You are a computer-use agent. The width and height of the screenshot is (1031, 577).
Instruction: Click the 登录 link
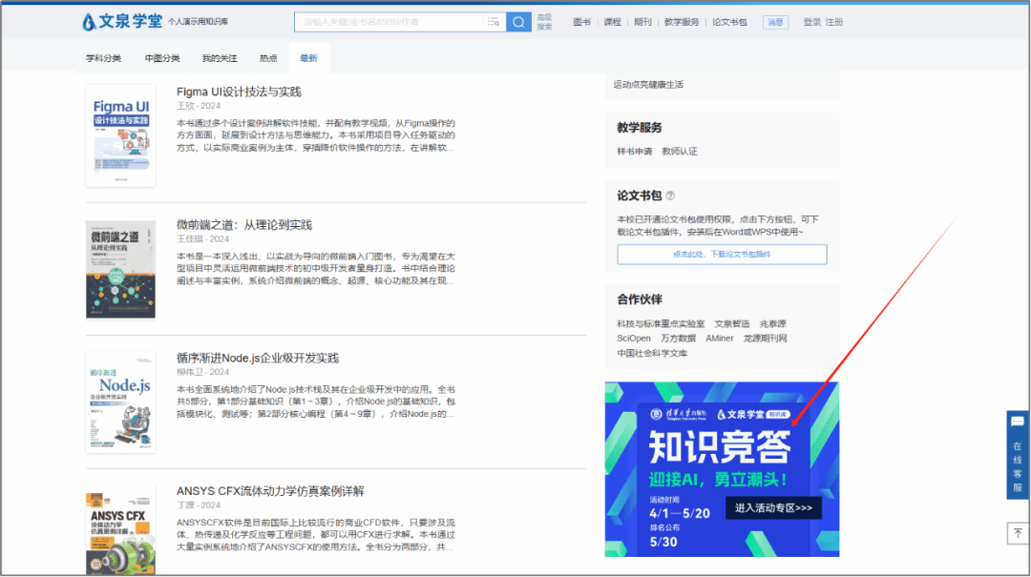[811, 22]
